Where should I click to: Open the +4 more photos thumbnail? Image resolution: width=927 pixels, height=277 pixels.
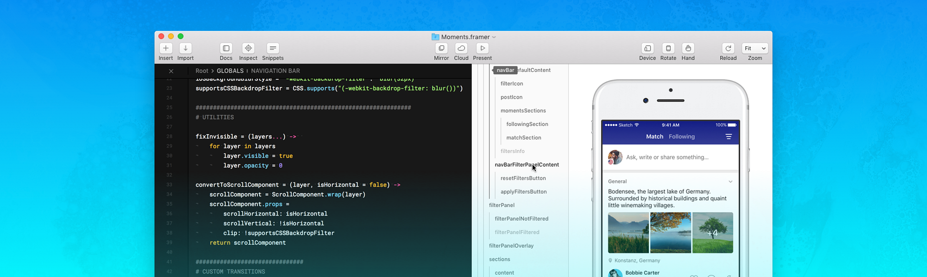click(x=713, y=233)
